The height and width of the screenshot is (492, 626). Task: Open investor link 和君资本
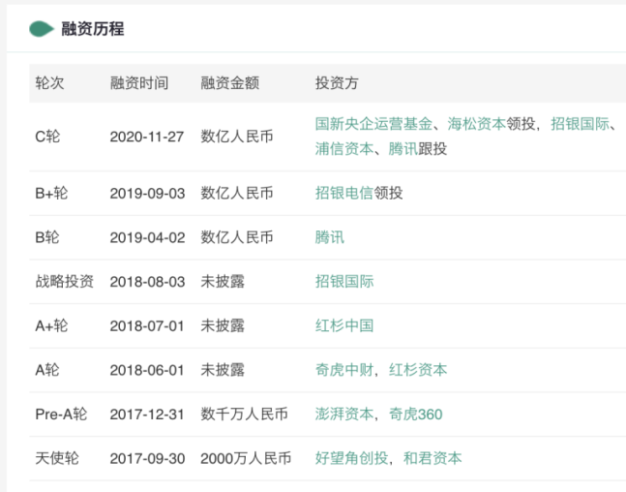[432, 458]
